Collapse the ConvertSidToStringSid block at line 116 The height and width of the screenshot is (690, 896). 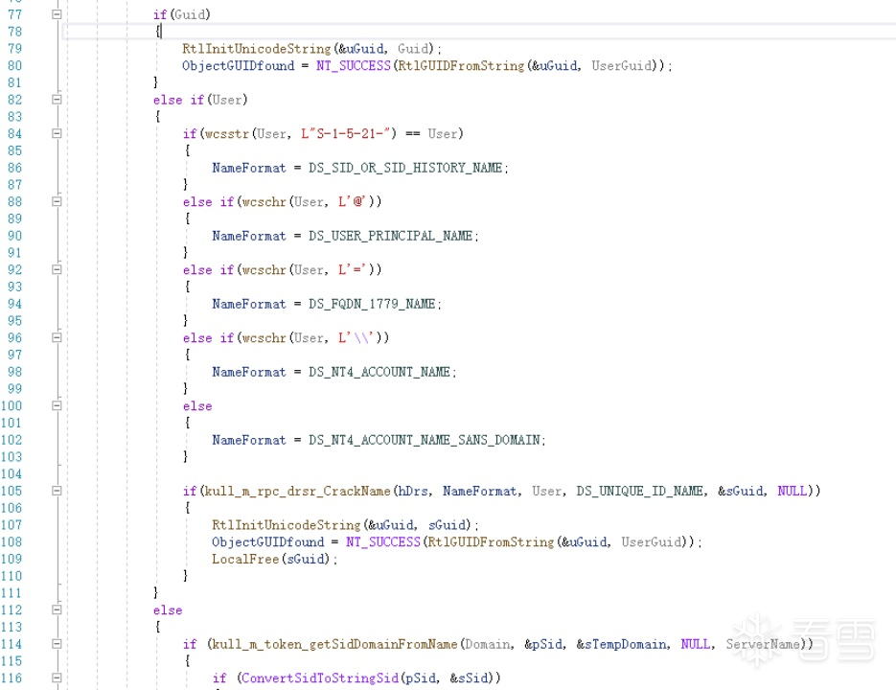[x=57, y=678]
